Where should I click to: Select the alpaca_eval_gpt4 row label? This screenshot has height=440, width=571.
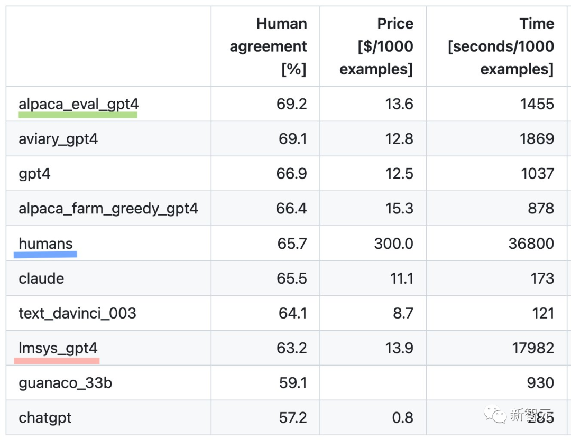pyautogui.click(x=78, y=104)
